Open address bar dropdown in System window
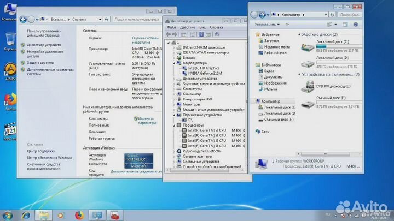This screenshot has height=221, width=394. (x=100, y=19)
